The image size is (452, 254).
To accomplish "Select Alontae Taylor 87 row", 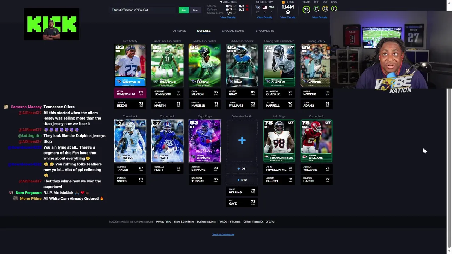I will 130,168.
